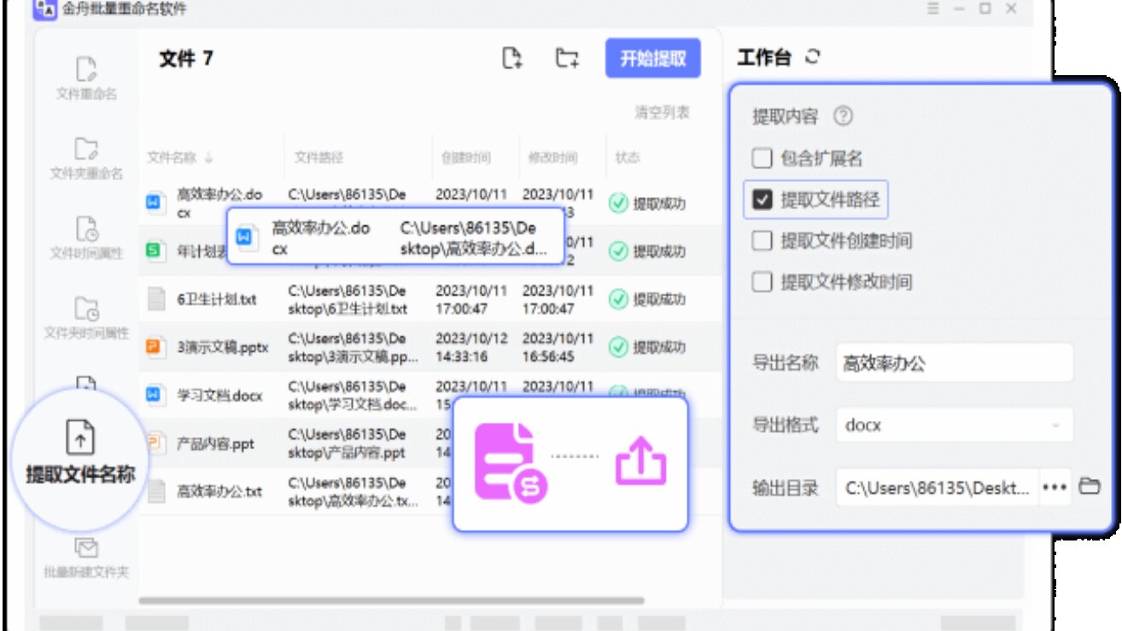The height and width of the screenshot is (631, 1122).
Task: Open the hamburger menu in title bar
Action: pyautogui.click(x=933, y=9)
